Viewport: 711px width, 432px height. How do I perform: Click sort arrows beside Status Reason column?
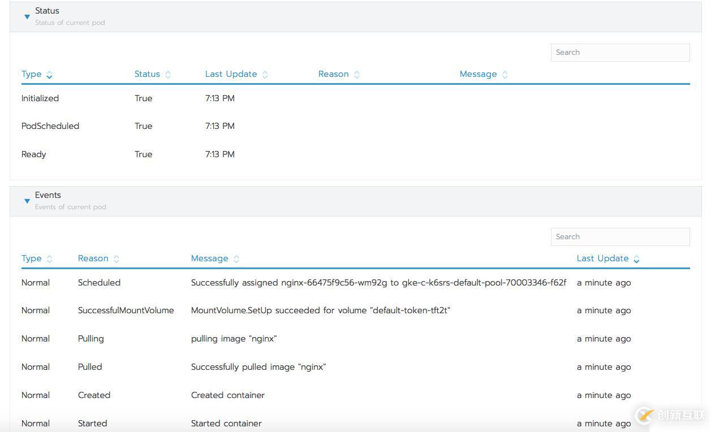click(356, 75)
